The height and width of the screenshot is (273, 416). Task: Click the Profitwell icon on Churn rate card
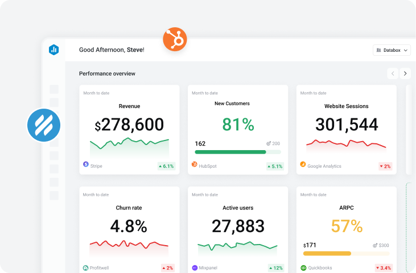pyautogui.click(x=86, y=268)
